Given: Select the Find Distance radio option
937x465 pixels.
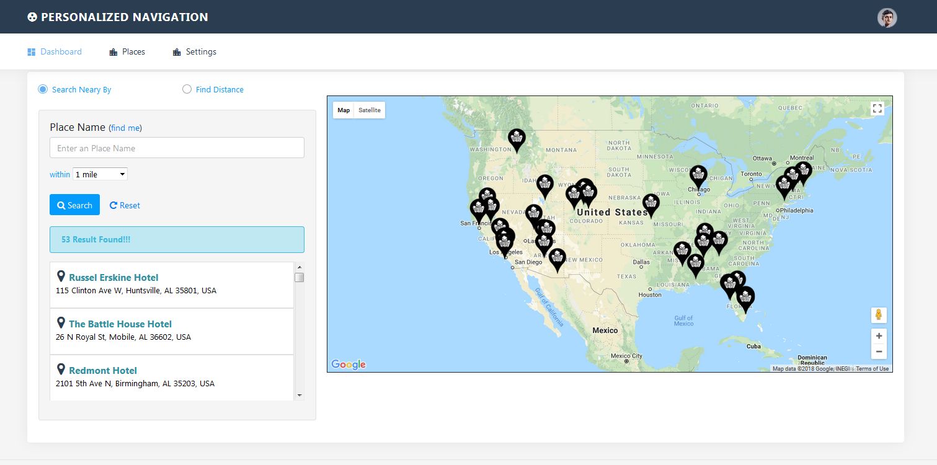Looking at the screenshot, I should click(187, 89).
